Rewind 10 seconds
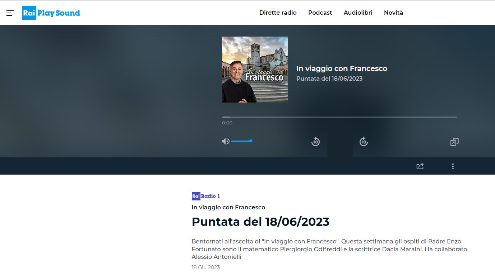Image resolution: width=495 pixels, height=280 pixels. coord(315,142)
